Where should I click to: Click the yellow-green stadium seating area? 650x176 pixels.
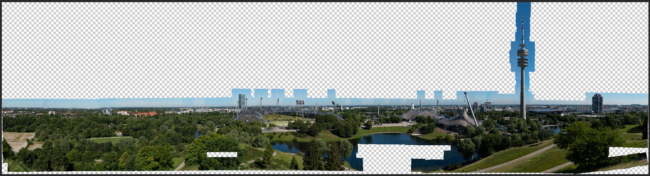click(282, 119)
